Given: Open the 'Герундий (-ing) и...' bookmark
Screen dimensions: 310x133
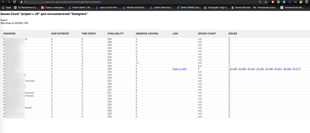Looking at the screenshot, I should coord(216,8).
